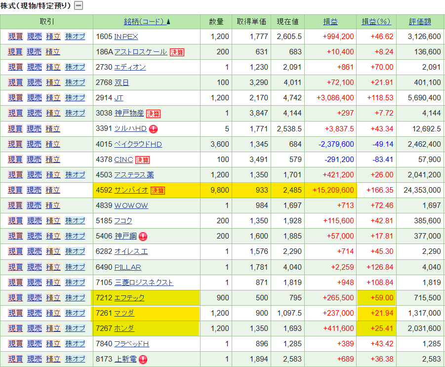
Task: Open the ベイクラウドHD stock page
Action: 138,144
